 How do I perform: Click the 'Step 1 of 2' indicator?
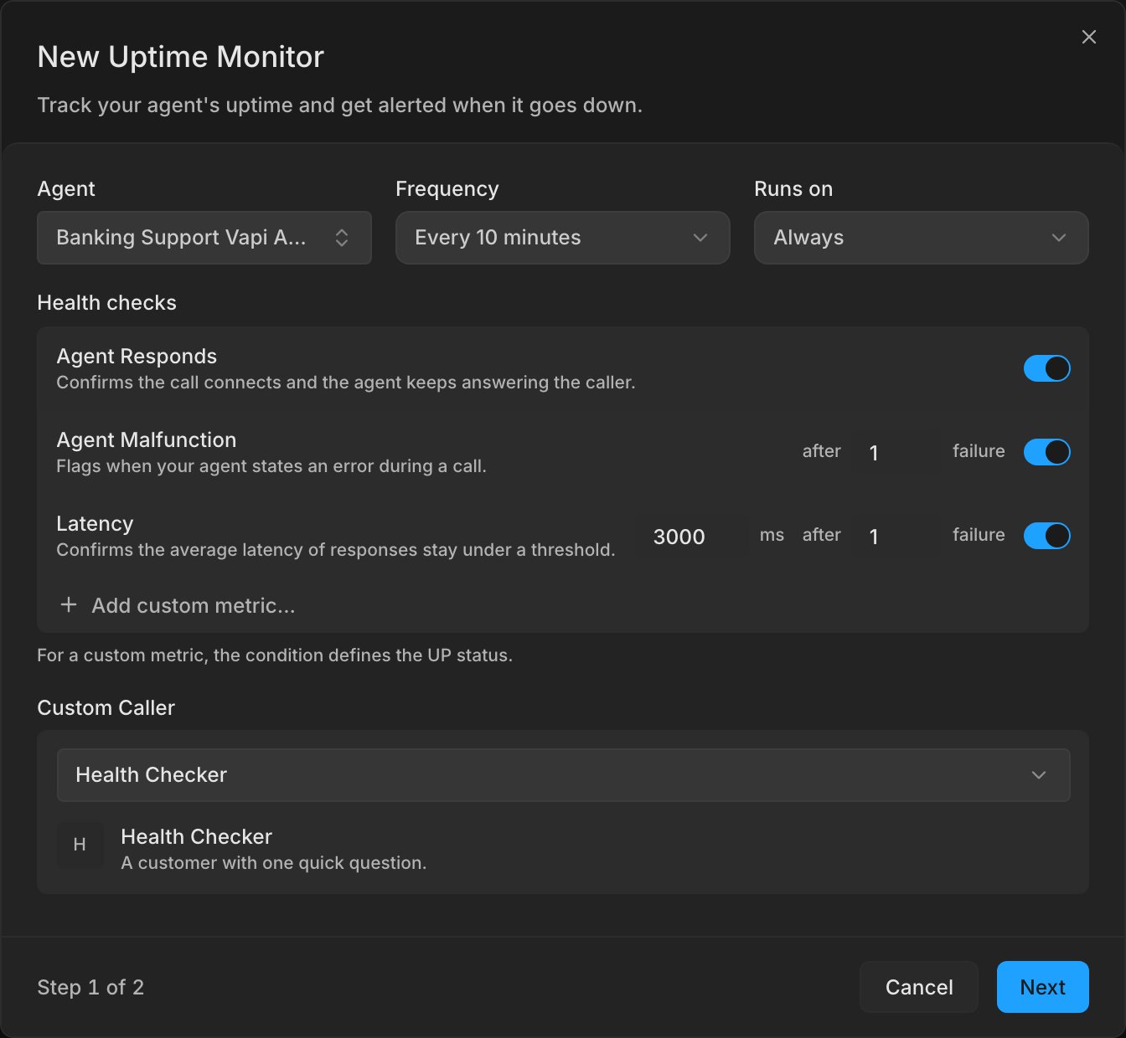(x=90, y=987)
